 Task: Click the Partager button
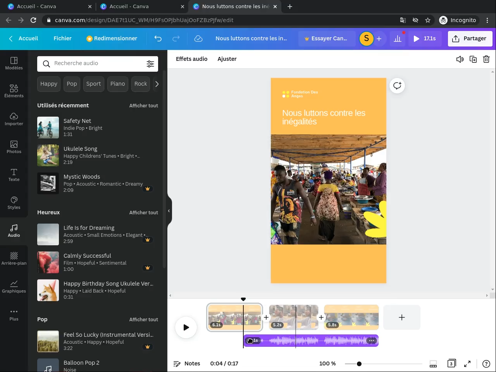[470, 38]
